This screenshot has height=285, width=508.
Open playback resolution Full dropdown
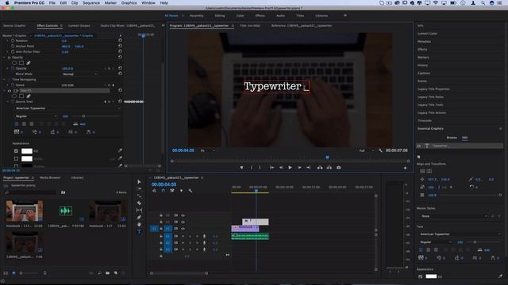(366, 150)
